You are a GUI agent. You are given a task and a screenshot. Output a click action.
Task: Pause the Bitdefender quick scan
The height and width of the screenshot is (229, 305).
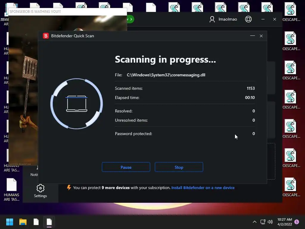[x=126, y=167]
